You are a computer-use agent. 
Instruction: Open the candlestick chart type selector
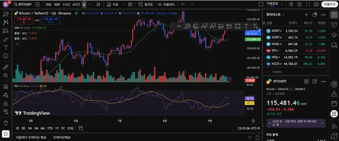[98, 5]
